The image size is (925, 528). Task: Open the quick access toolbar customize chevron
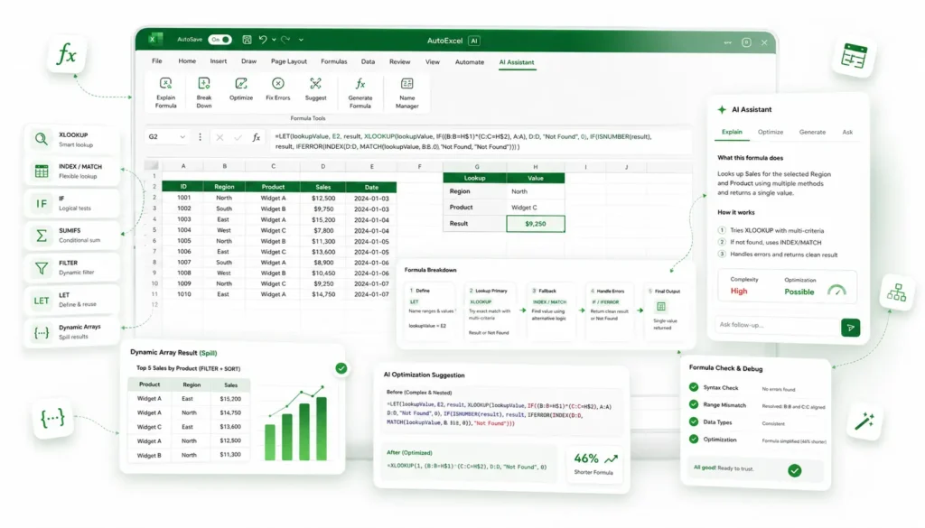pos(301,40)
